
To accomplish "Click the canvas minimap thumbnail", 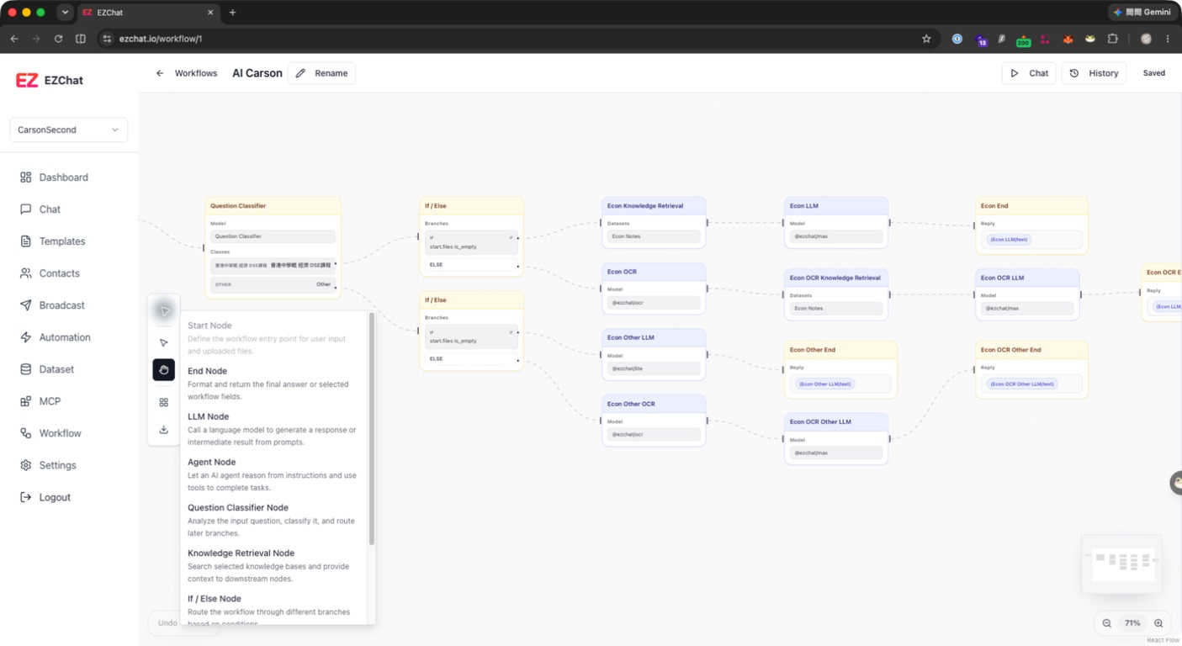I will [1122, 564].
